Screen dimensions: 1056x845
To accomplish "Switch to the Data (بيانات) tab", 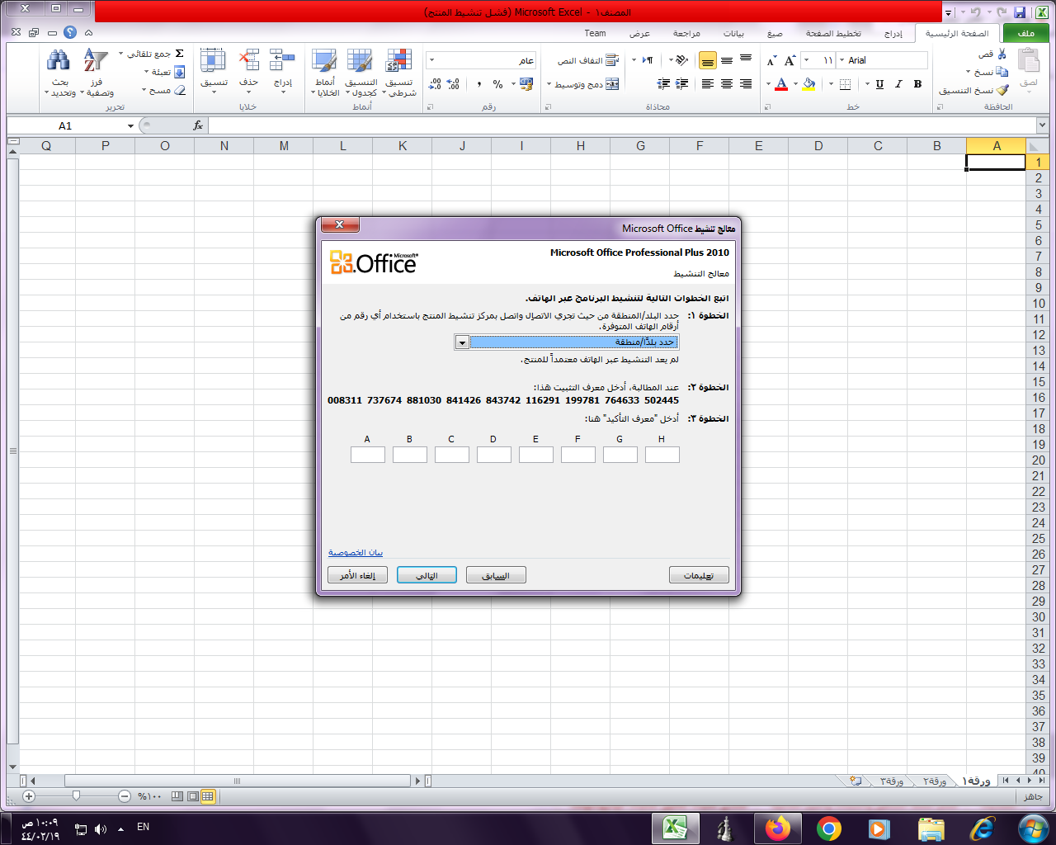I will point(733,34).
